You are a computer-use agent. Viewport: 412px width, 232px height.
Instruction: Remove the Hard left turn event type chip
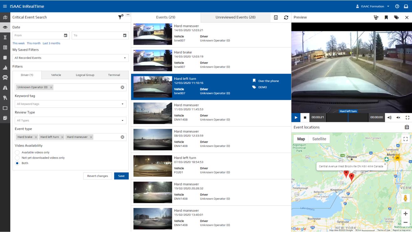tap(62, 137)
